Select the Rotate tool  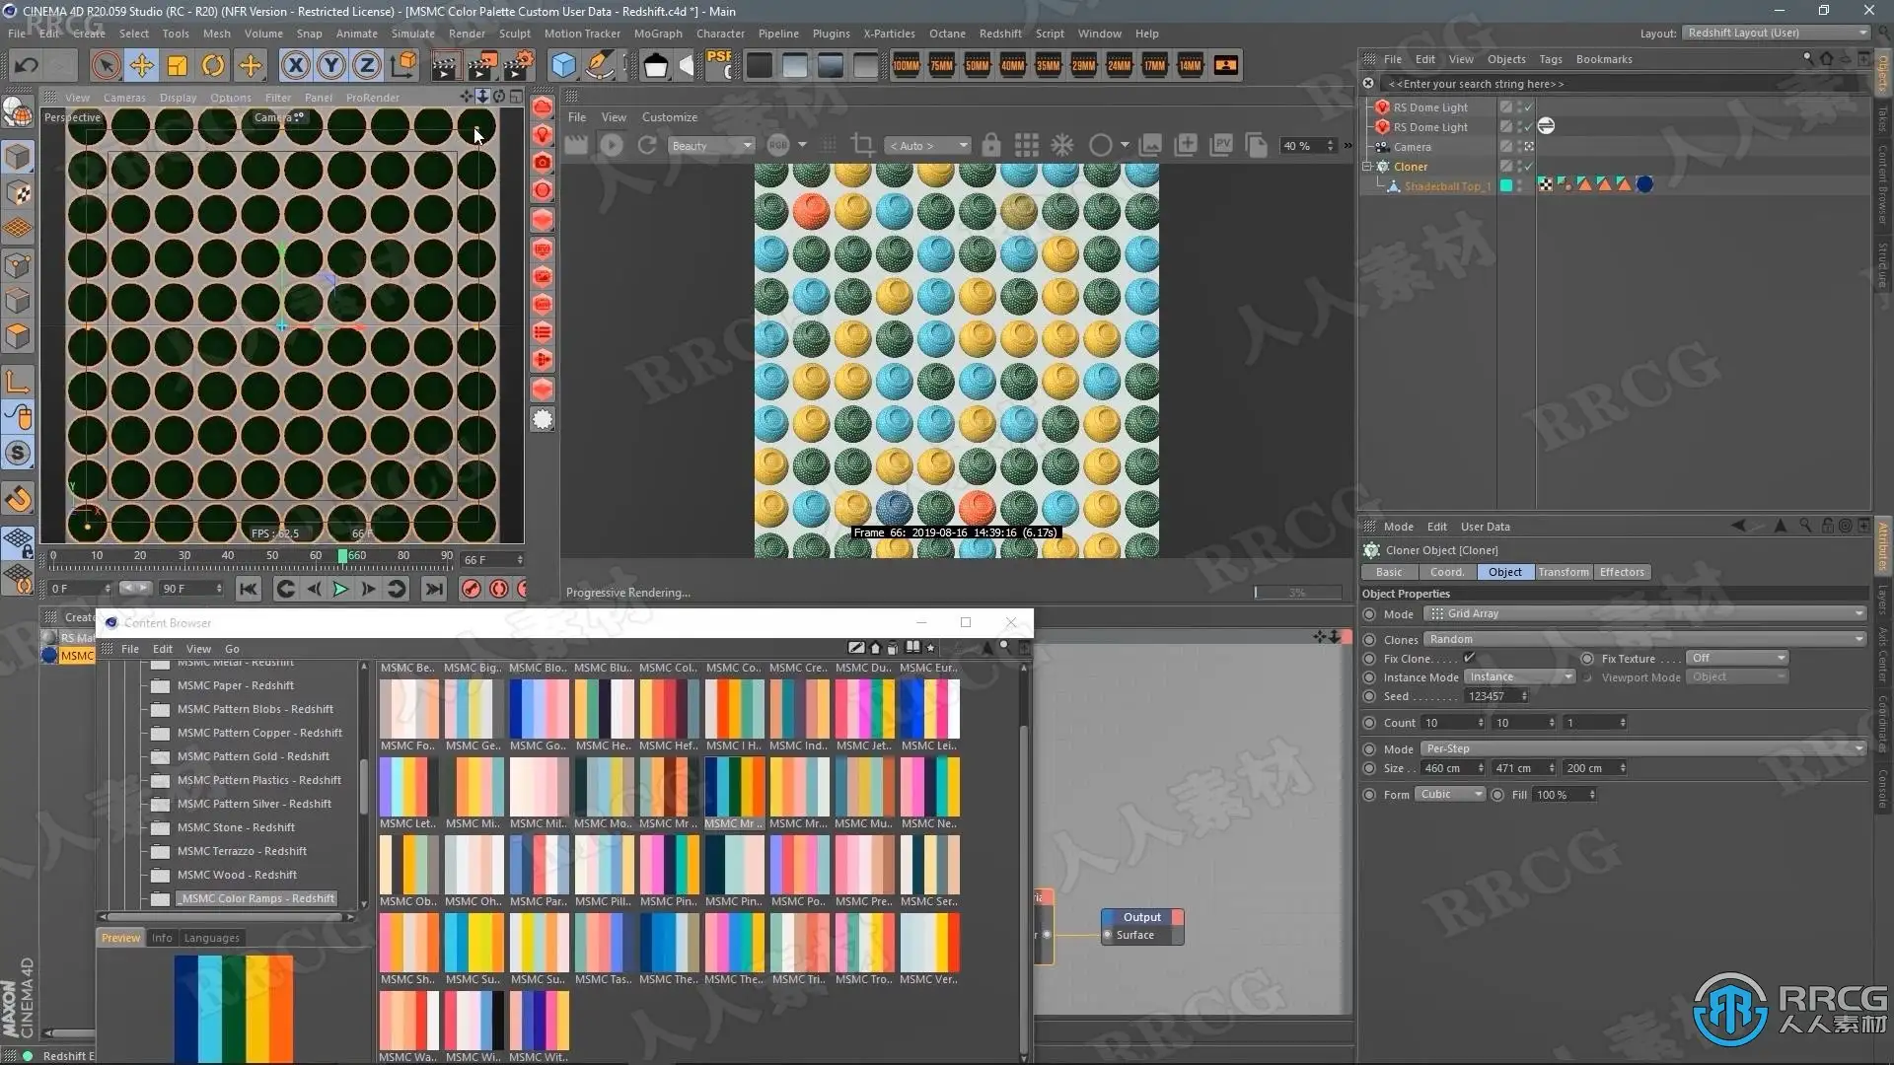coord(213,66)
